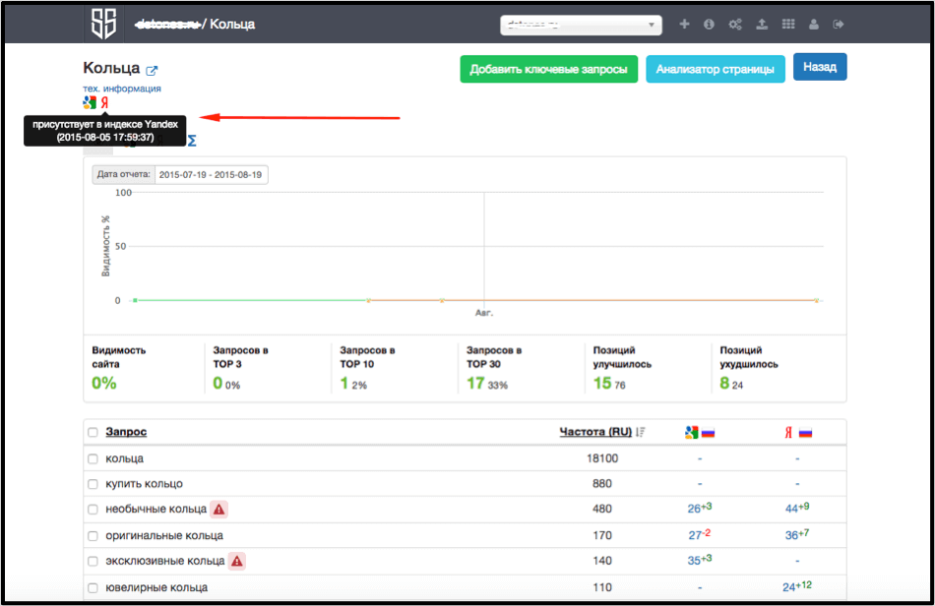
Task: Click the upload icon in navbar
Action: (x=761, y=25)
